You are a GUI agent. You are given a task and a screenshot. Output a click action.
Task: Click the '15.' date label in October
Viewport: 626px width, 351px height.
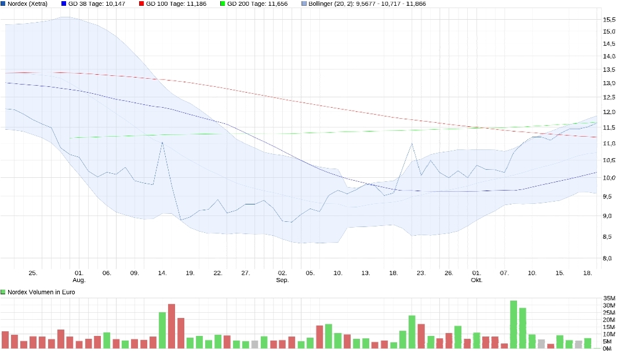click(560, 273)
